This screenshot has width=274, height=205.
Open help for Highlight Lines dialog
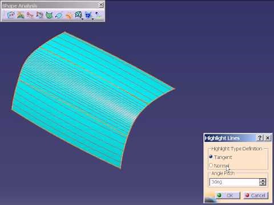(x=260, y=138)
